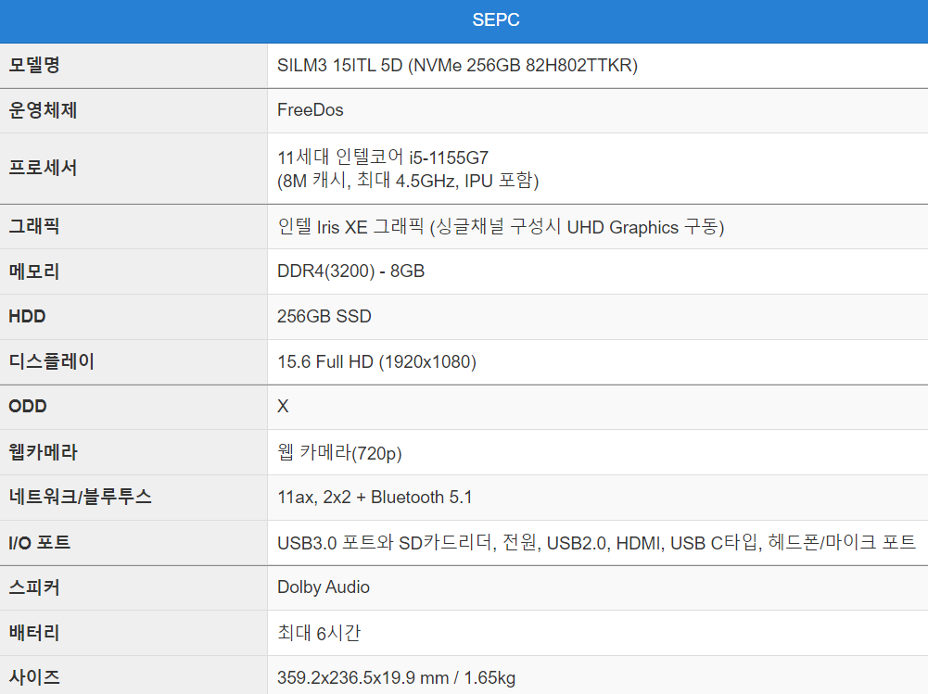
Task: Click the SEPC table header
Action: pos(496,19)
